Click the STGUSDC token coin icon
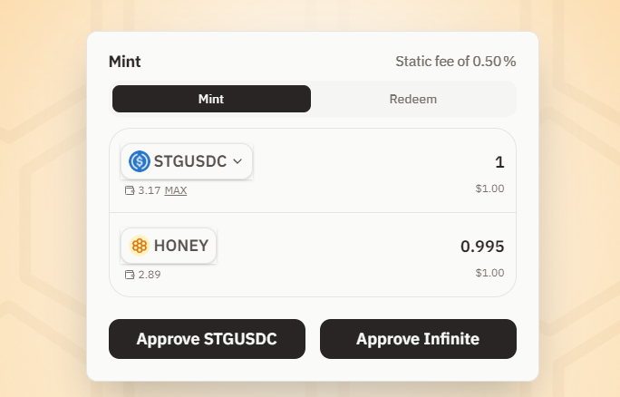 (x=139, y=161)
